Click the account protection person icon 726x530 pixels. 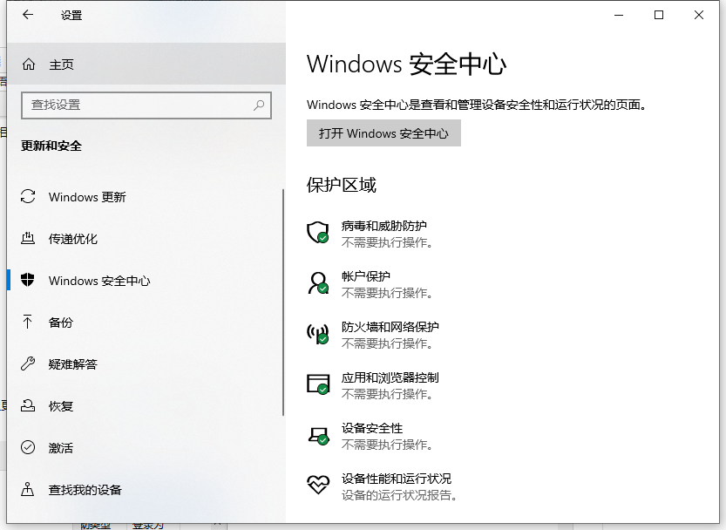pos(317,283)
